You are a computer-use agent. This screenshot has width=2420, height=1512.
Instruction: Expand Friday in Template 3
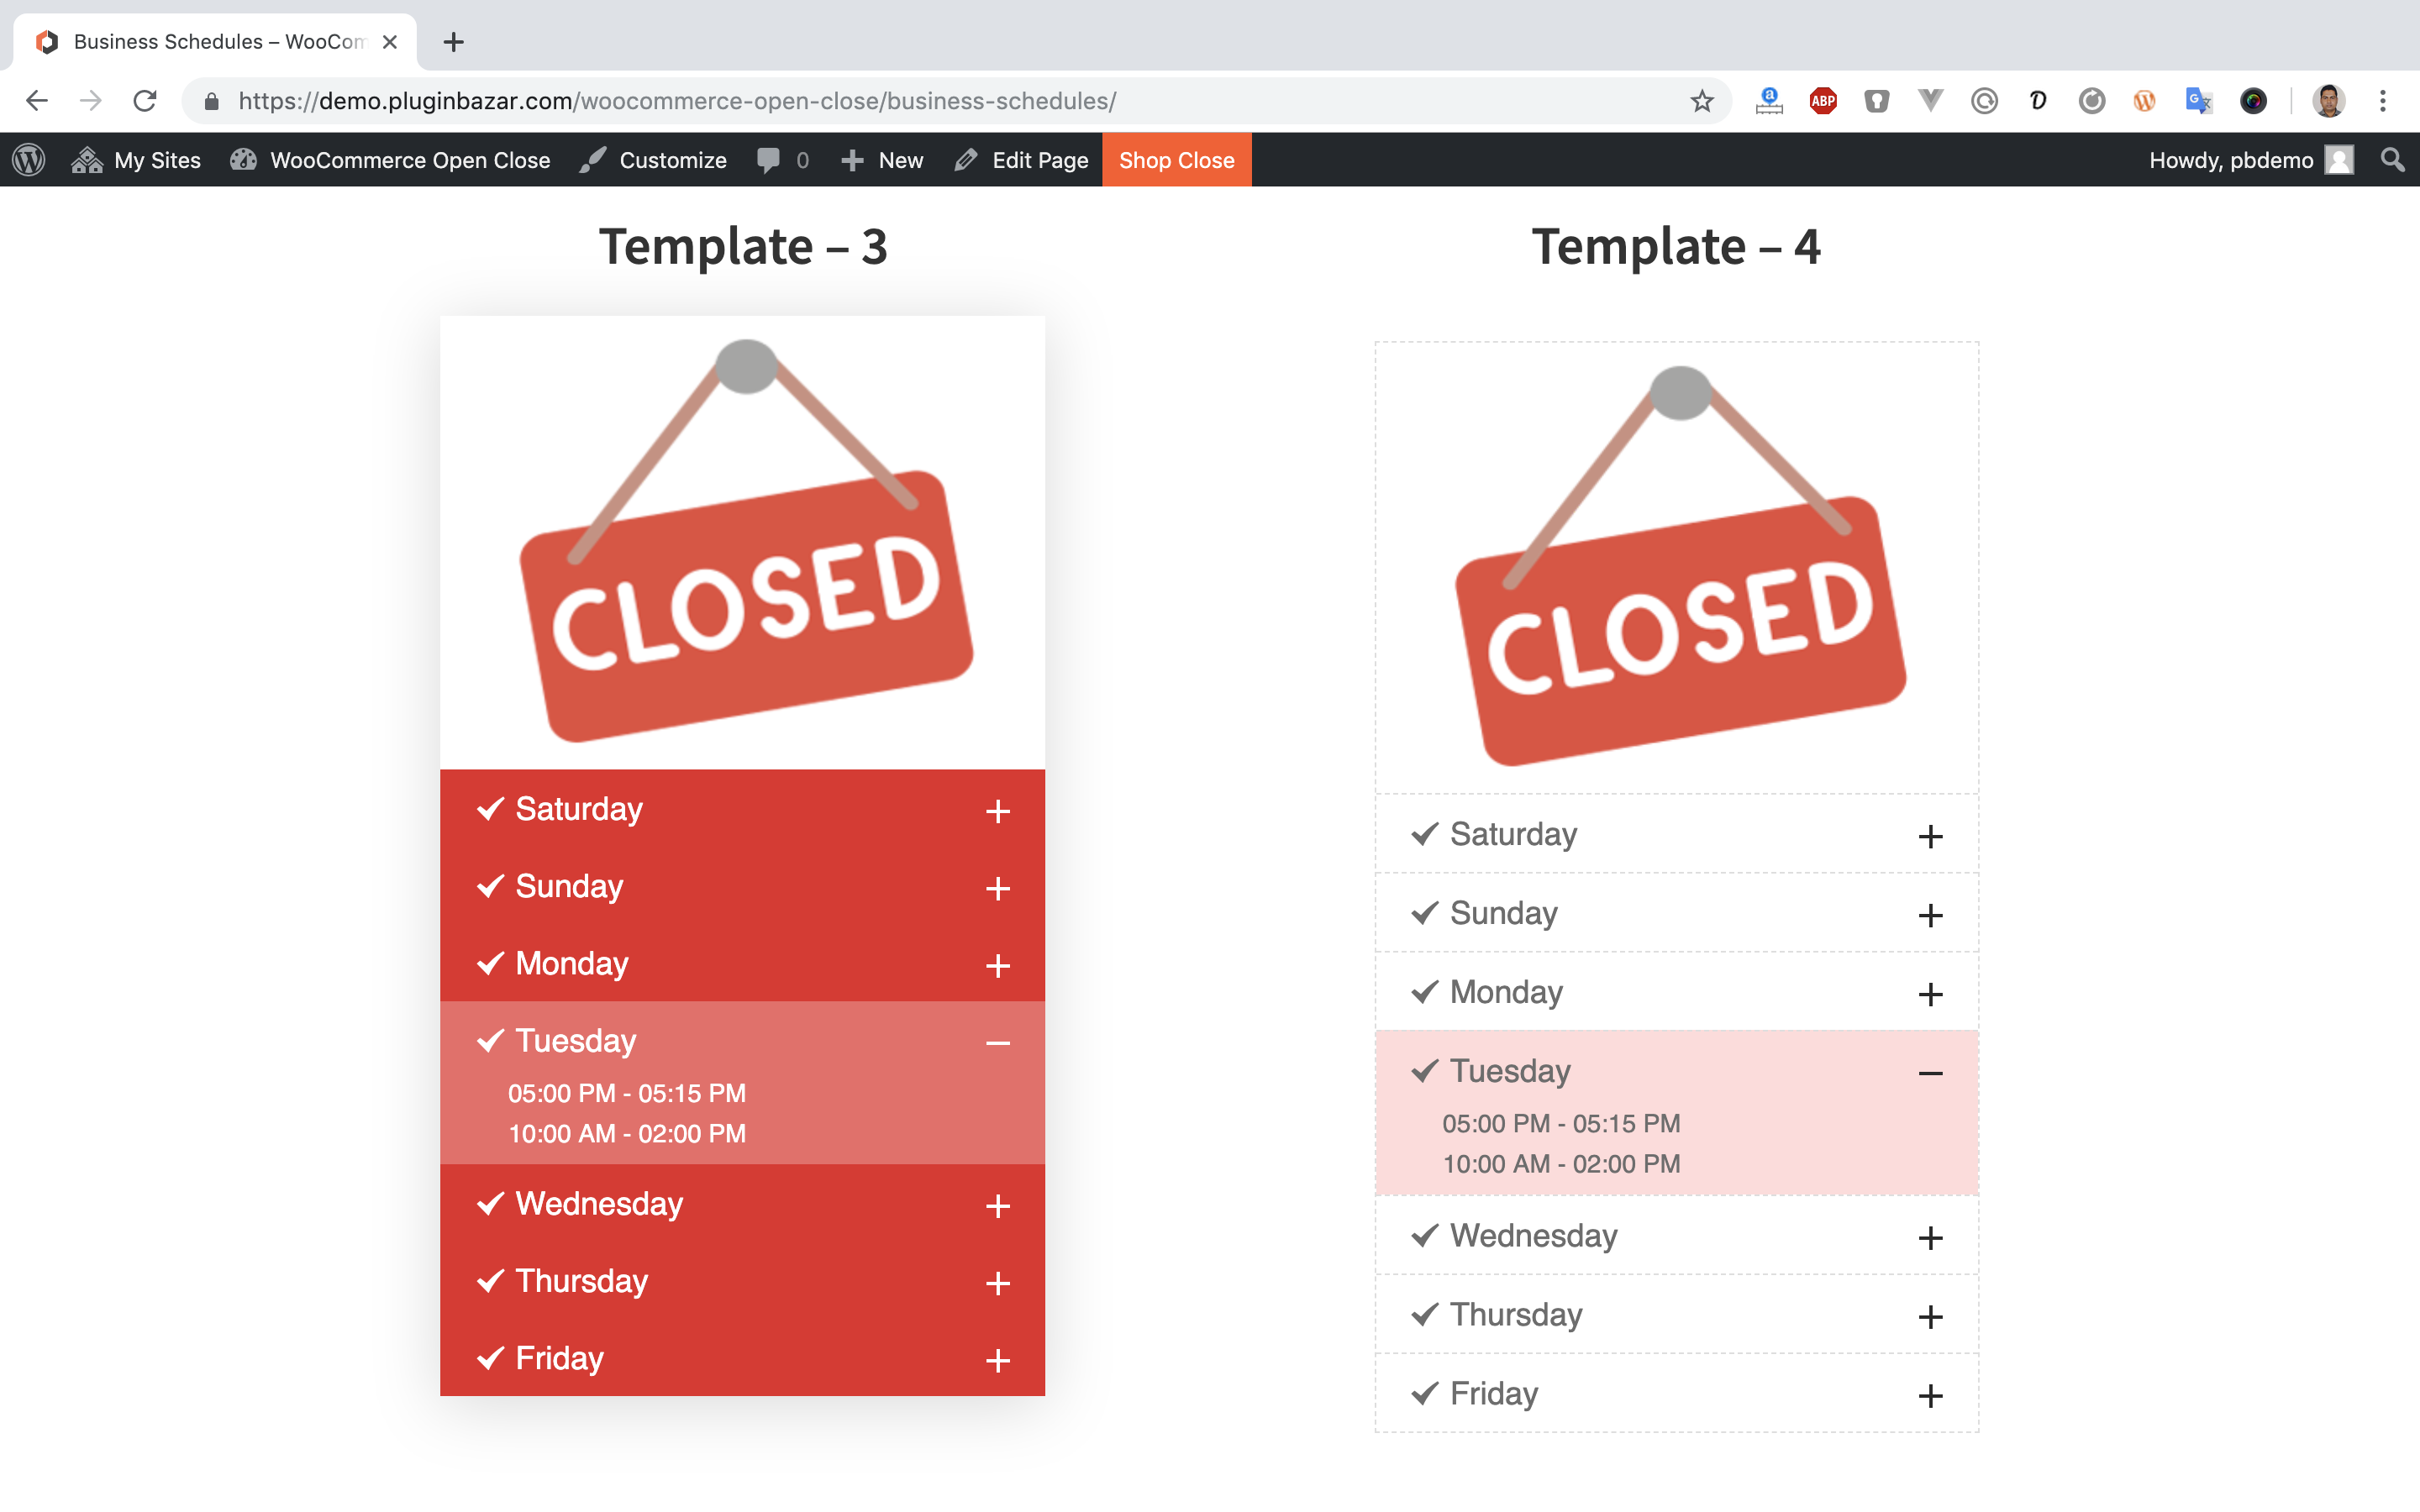997,1360
